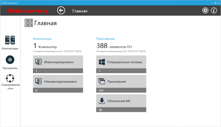Screen dimensions: 221x127
Task: Click the stacked windows Приложения tile icon
Action: (102, 81)
